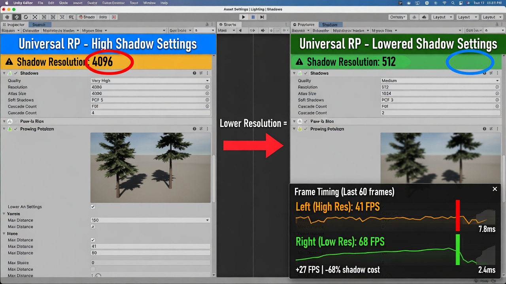Close the Frame Timing overlay
Viewport: 506px width, 284px height.
pyautogui.click(x=495, y=189)
